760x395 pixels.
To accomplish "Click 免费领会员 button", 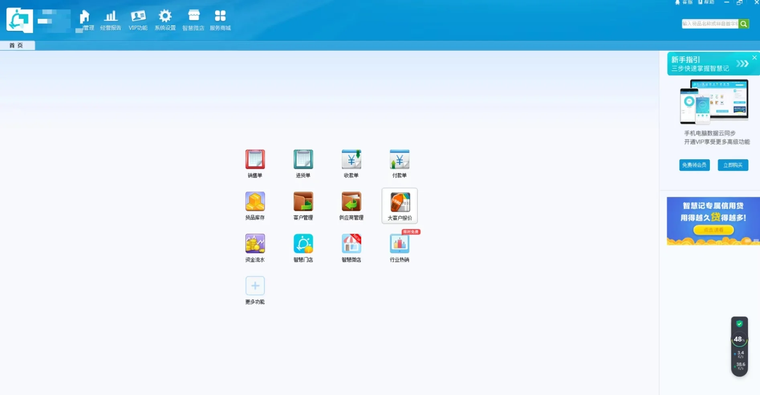I will point(694,165).
